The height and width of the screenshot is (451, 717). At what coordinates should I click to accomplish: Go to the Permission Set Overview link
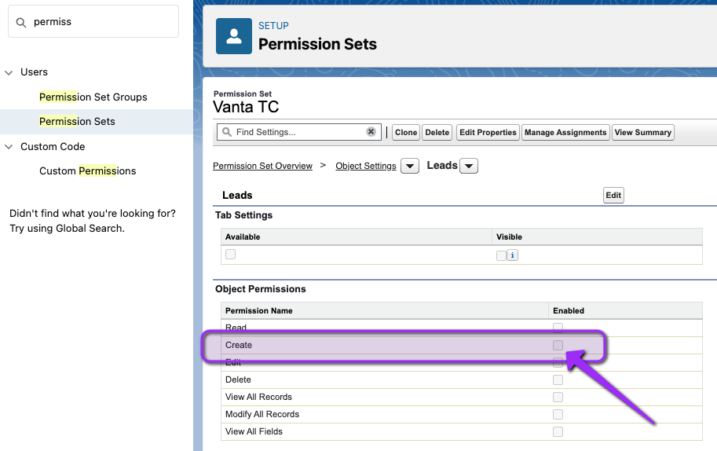(x=262, y=166)
